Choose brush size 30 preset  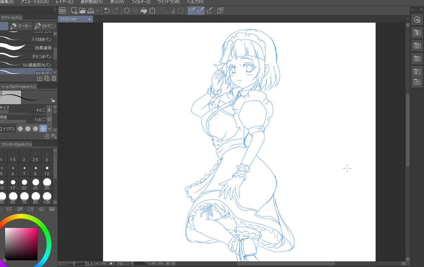47,184
